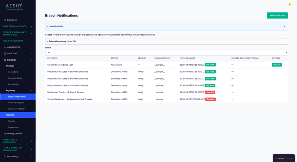
Task: Dismiss the Module Guide banner with X
Action: click(x=284, y=26)
